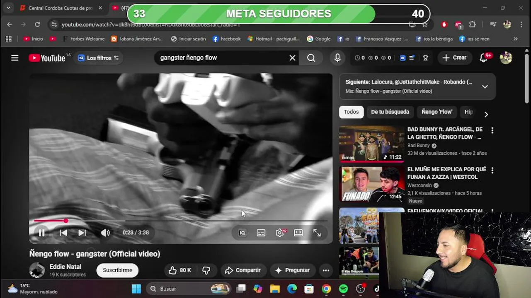Seek along the video progress bar

pos(181,221)
